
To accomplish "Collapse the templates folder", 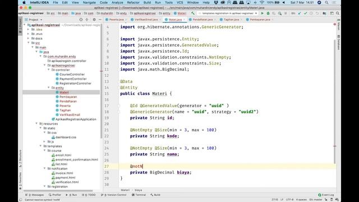I will point(41,146).
